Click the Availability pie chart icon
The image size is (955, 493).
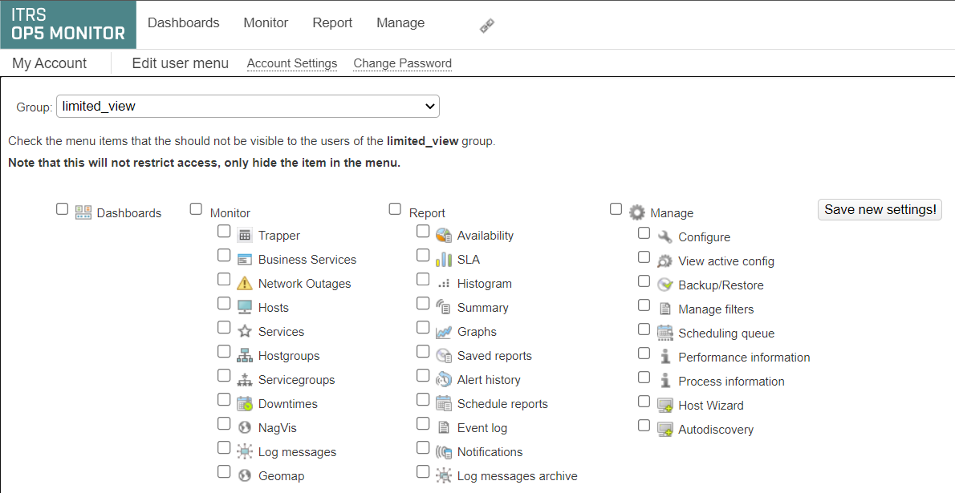click(443, 235)
